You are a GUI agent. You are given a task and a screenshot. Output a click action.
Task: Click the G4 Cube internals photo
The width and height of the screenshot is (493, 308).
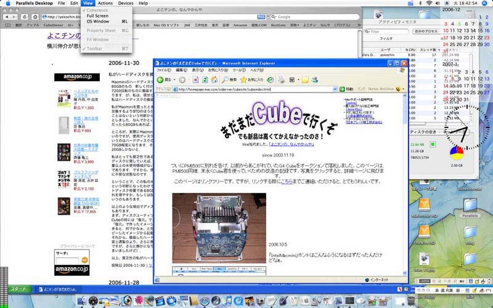coord(219,228)
